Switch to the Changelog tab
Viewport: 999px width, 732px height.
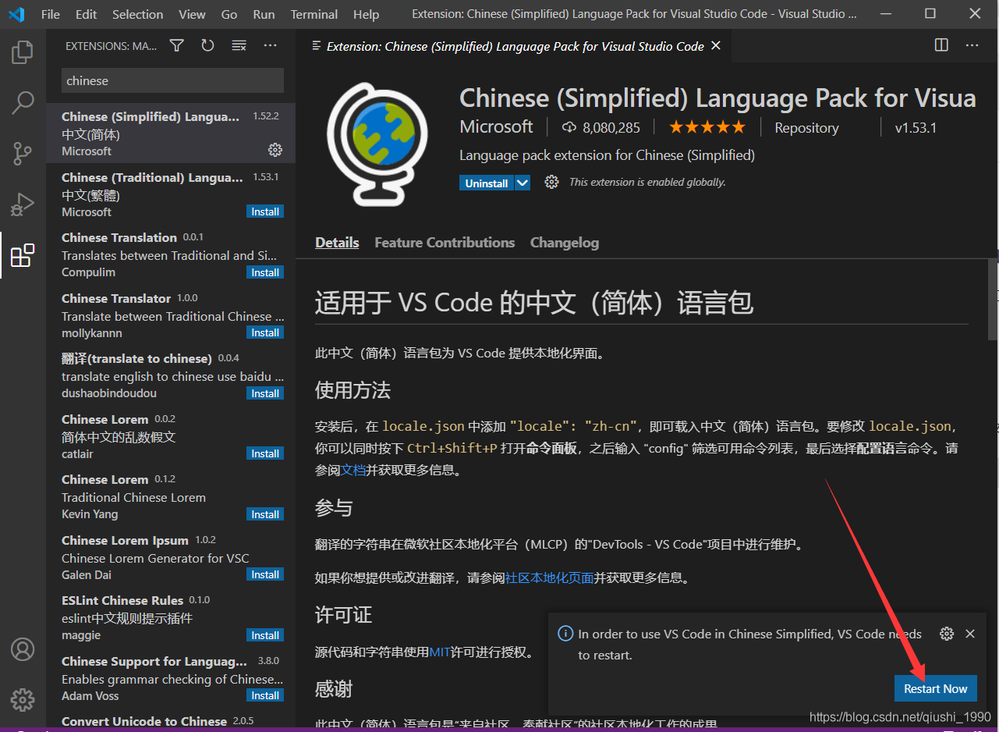point(565,243)
